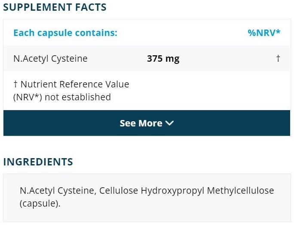Expand facts with the down chevron icon
Image resolution: width=294 pixels, height=225 pixels.
click(170, 123)
